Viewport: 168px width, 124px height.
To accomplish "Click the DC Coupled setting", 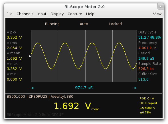I will [148, 103].
